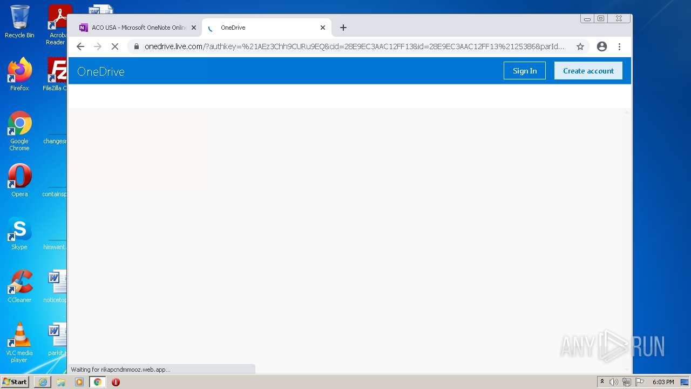The image size is (691, 389).
Task: Launch Firefox from the desktop
Action: coord(19,74)
